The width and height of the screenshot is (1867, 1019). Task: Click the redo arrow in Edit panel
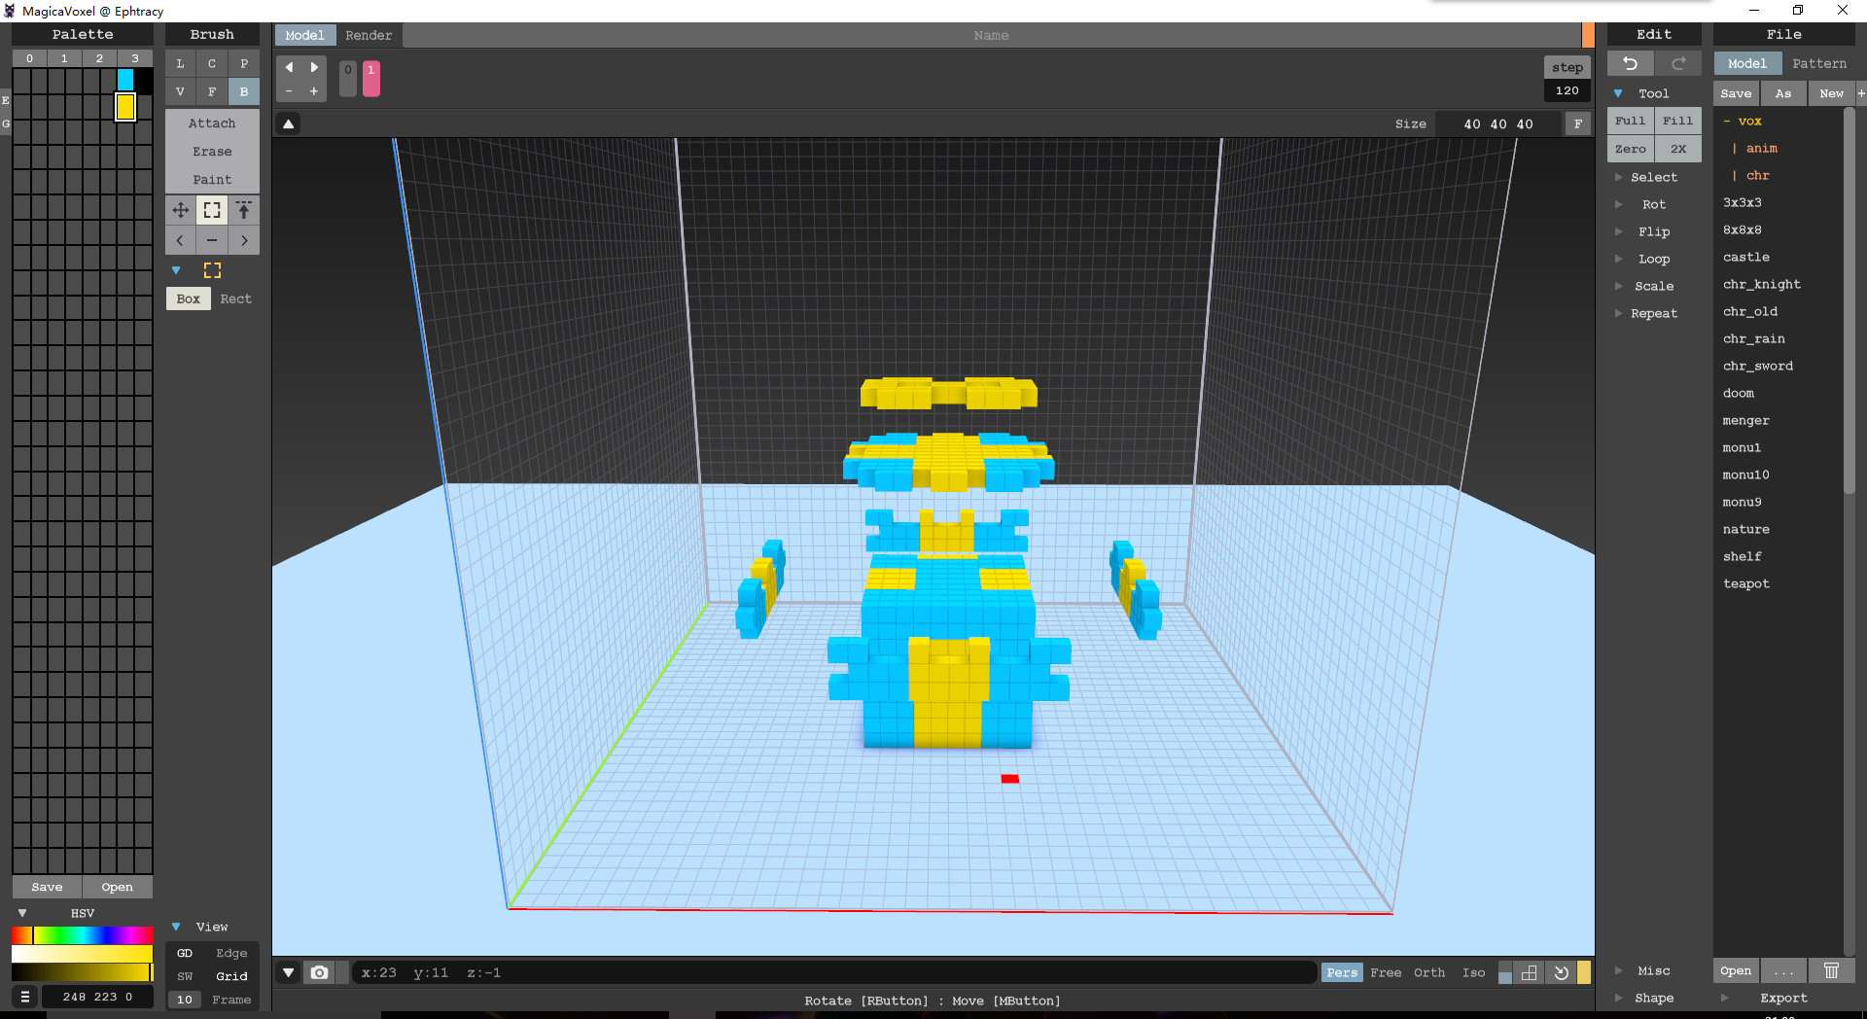[1678, 63]
